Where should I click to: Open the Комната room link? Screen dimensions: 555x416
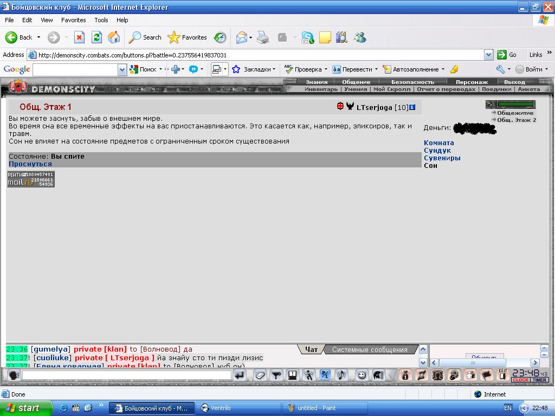click(x=439, y=143)
